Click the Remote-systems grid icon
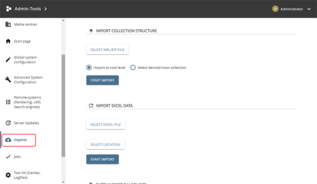 click(8, 102)
